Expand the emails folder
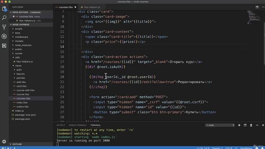Viewport: 265px width, 149px height. point(19,29)
